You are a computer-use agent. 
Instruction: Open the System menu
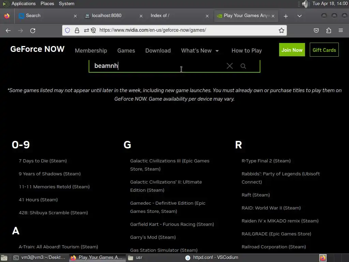[66, 3]
